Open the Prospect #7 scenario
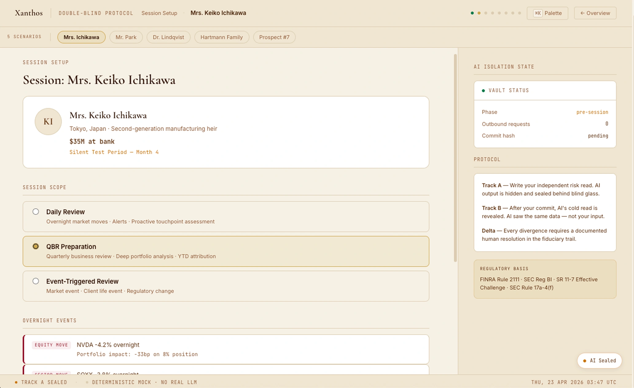Viewport: 634px width, 388px height. click(x=274, y=37)
